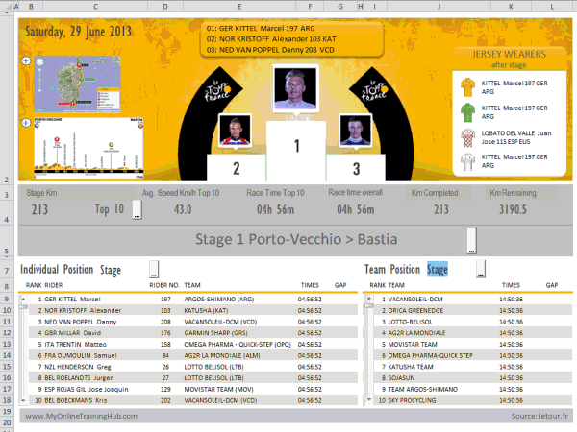Select row 18 header

coord(7,400)
